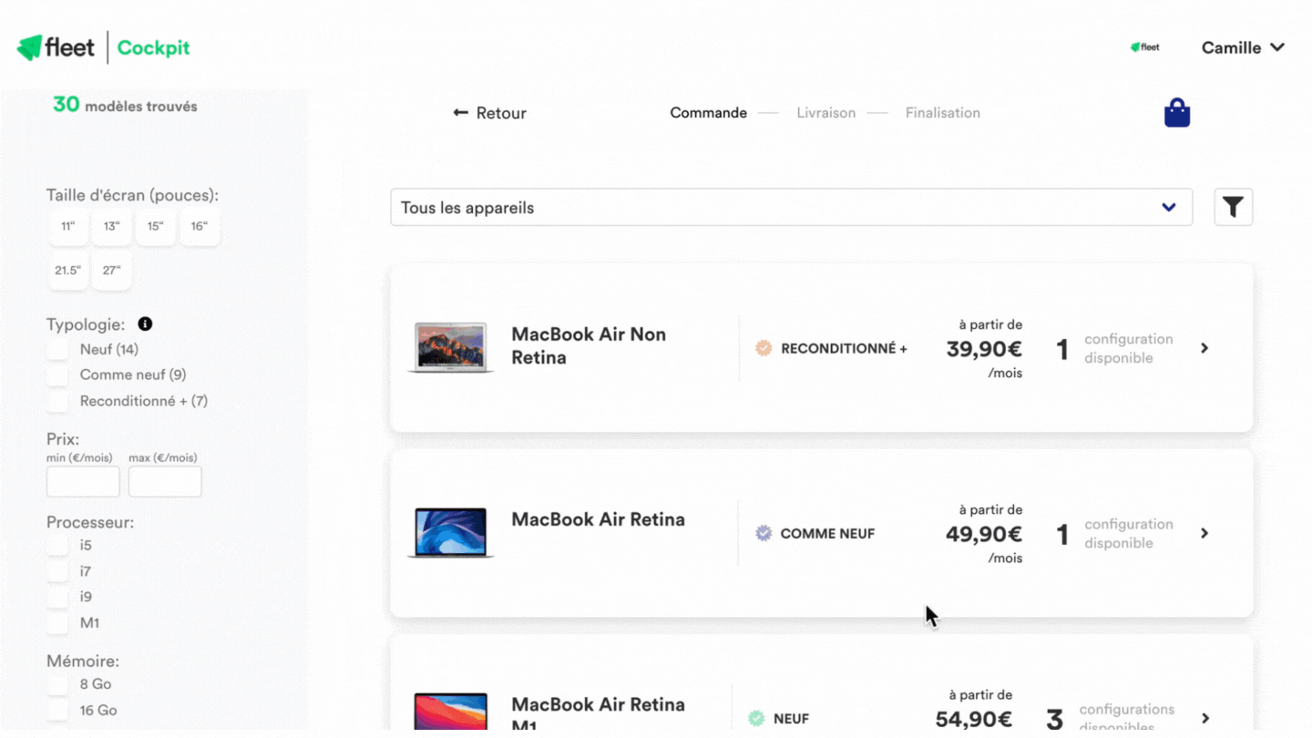Click the 54,90€ price
The width and height of the screenshot is (1312, 738).
click(974, 719)
